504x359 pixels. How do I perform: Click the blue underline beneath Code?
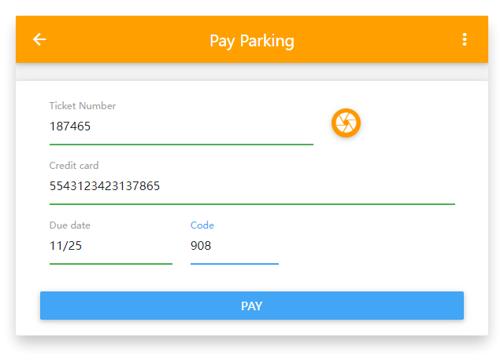[x=235, y=264]
